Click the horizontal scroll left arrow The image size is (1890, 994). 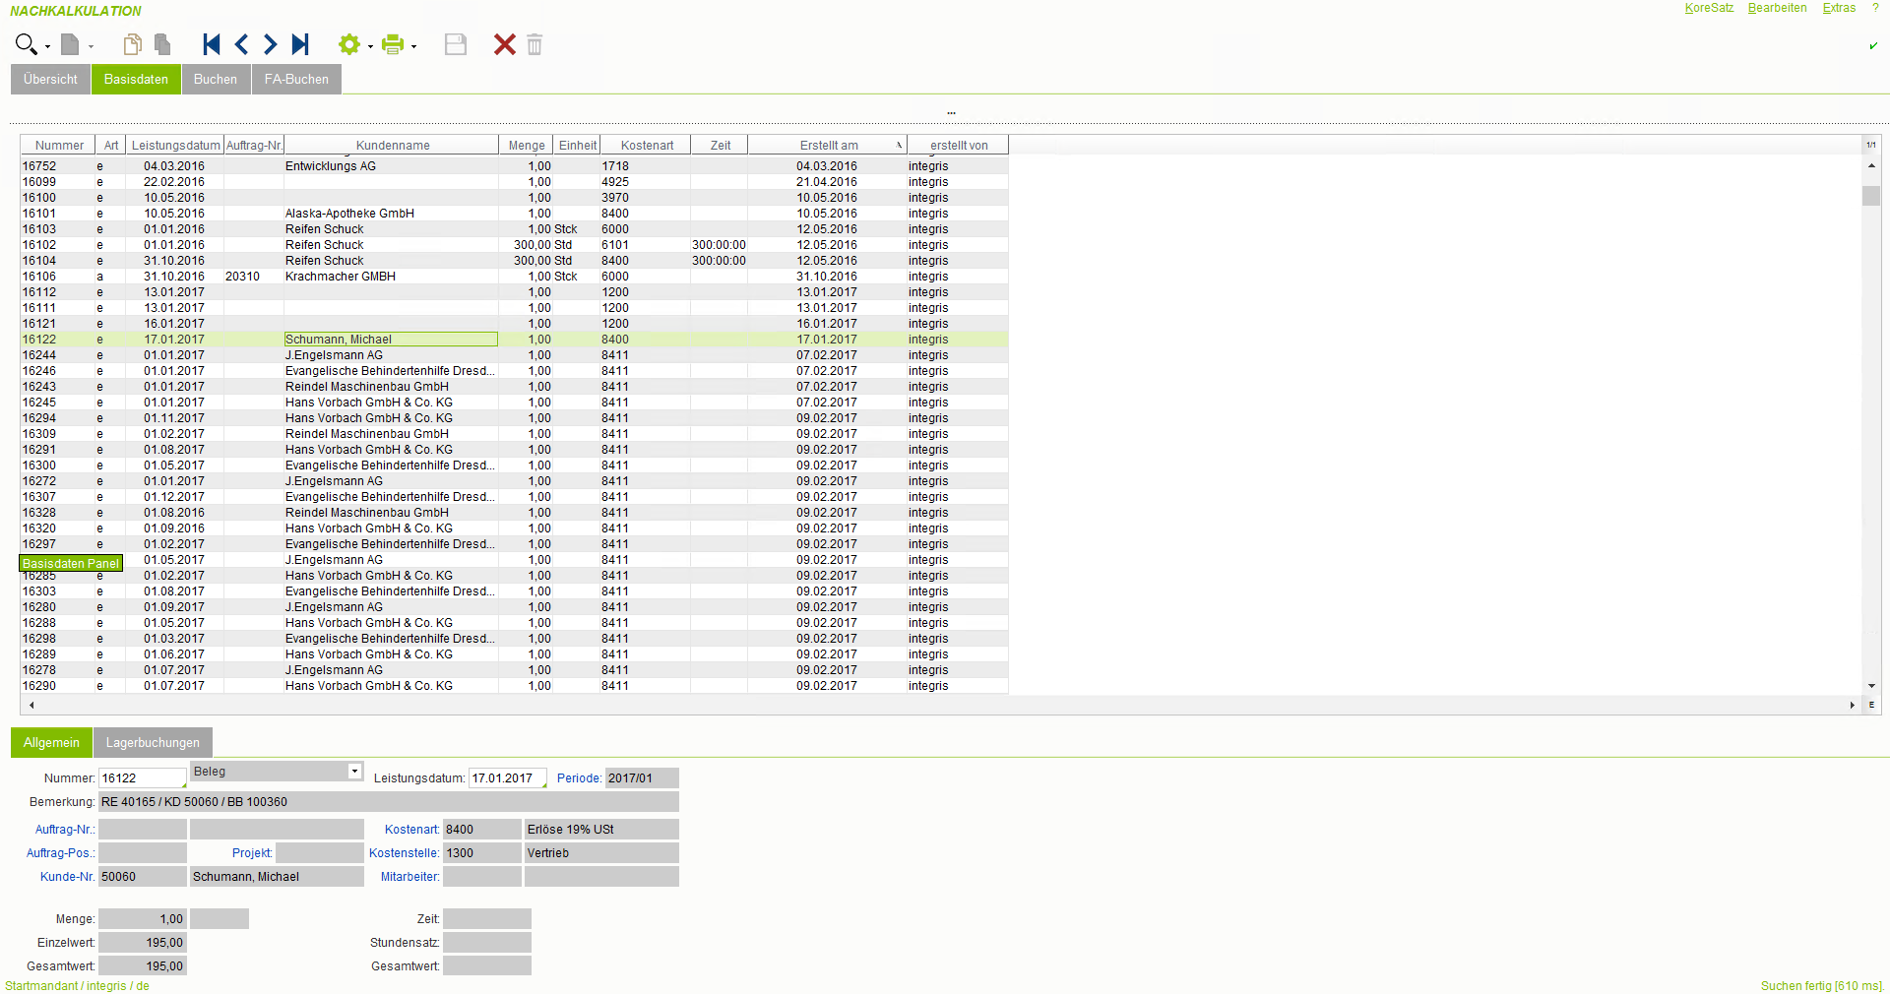point(31,705)
